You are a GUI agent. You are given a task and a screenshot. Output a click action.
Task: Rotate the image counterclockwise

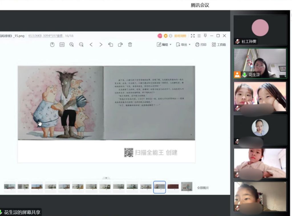[111, 45]
